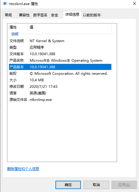This screenshot has width=139, height=192.
Task: Close the properties dialog window
Action: [135, 4]
